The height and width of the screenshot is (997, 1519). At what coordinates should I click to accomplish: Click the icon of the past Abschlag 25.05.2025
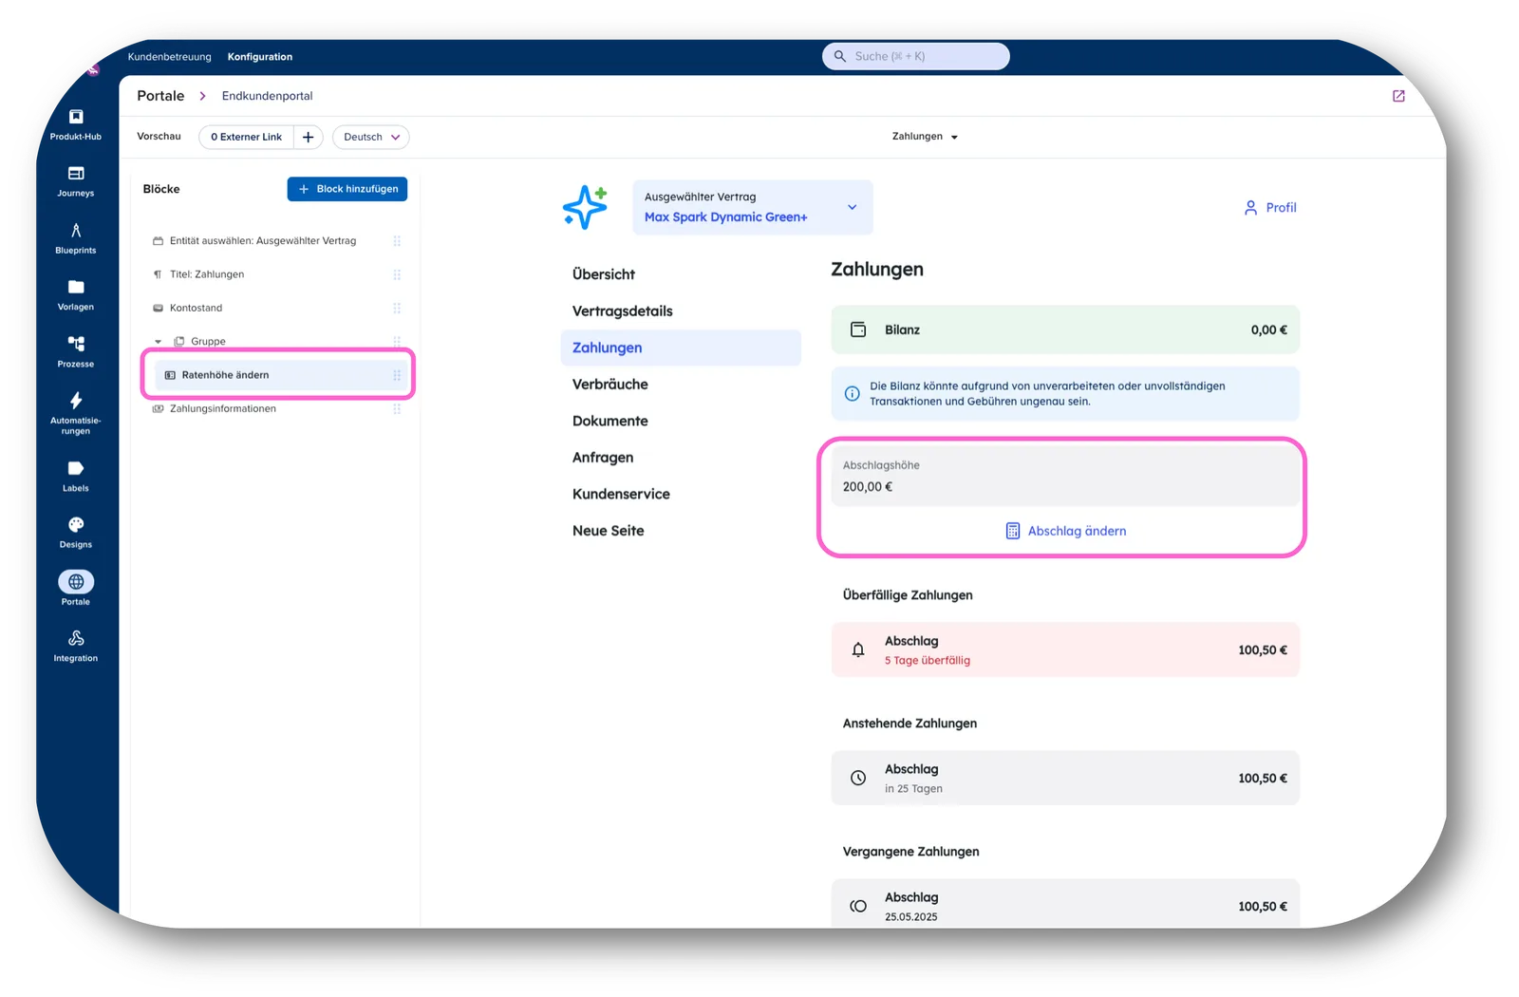[x=858, y=906]
